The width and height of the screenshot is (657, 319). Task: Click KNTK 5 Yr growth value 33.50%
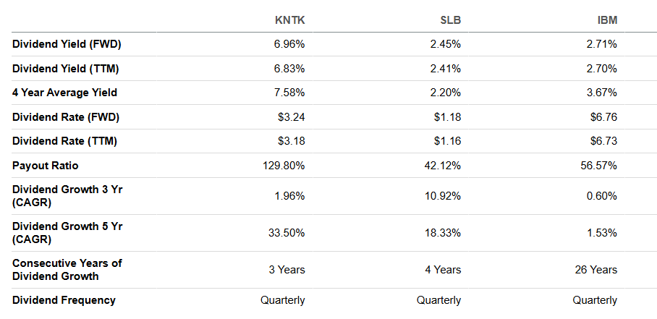pos(287,233)
